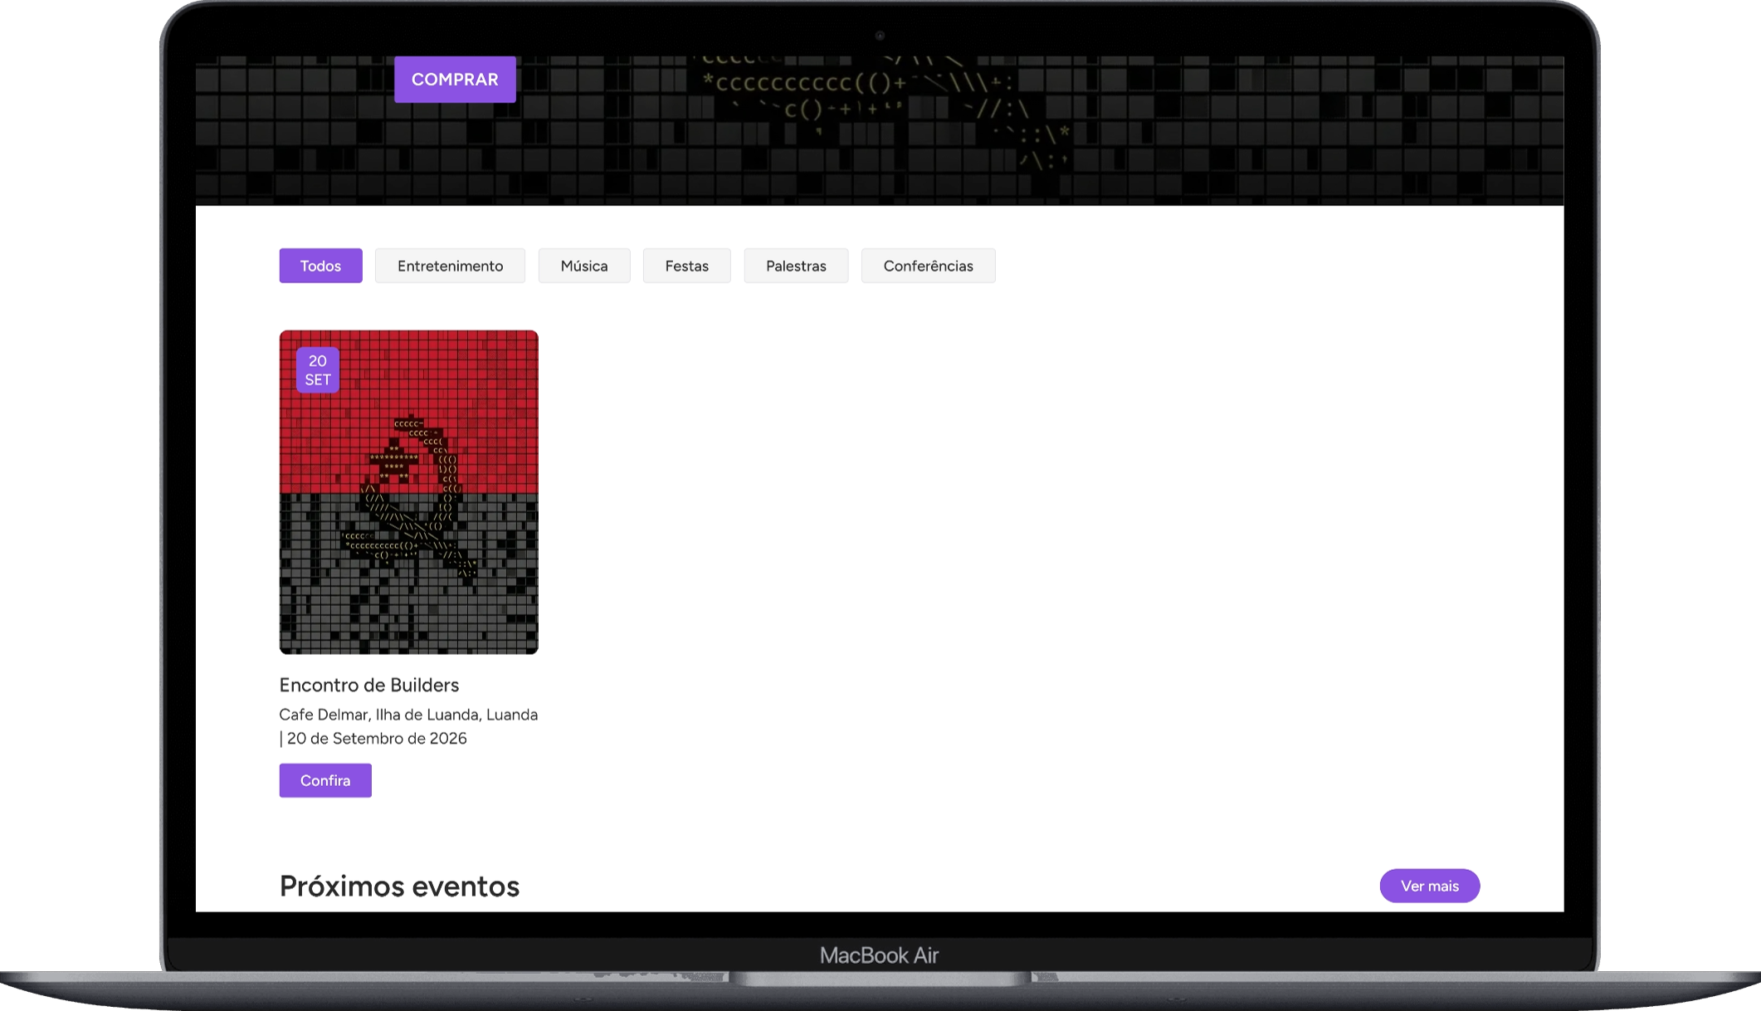Click the COMPRAR button in the banner
Viewport: 1761px width, 1011px height.
[x=455, y=80]
